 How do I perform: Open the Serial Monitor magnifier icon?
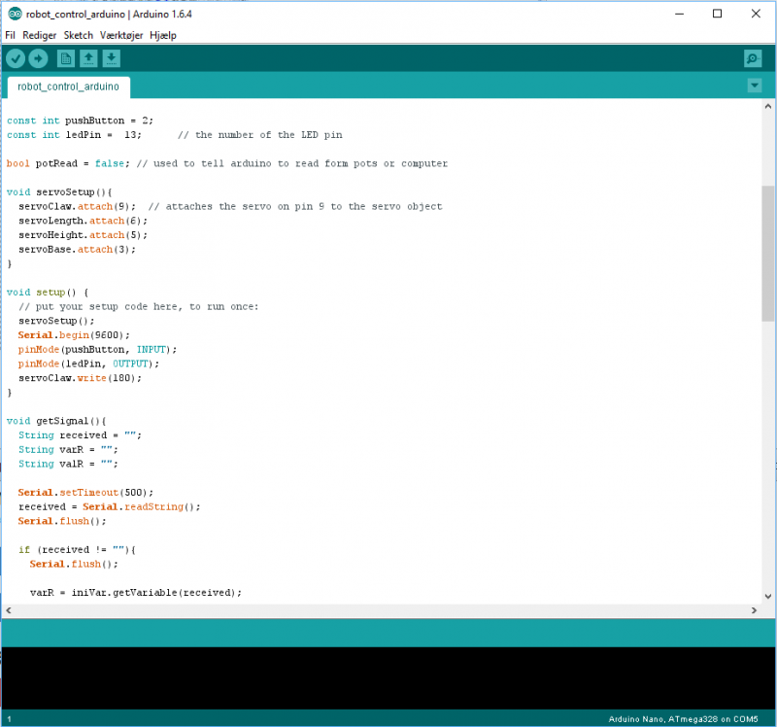point(753,58)
